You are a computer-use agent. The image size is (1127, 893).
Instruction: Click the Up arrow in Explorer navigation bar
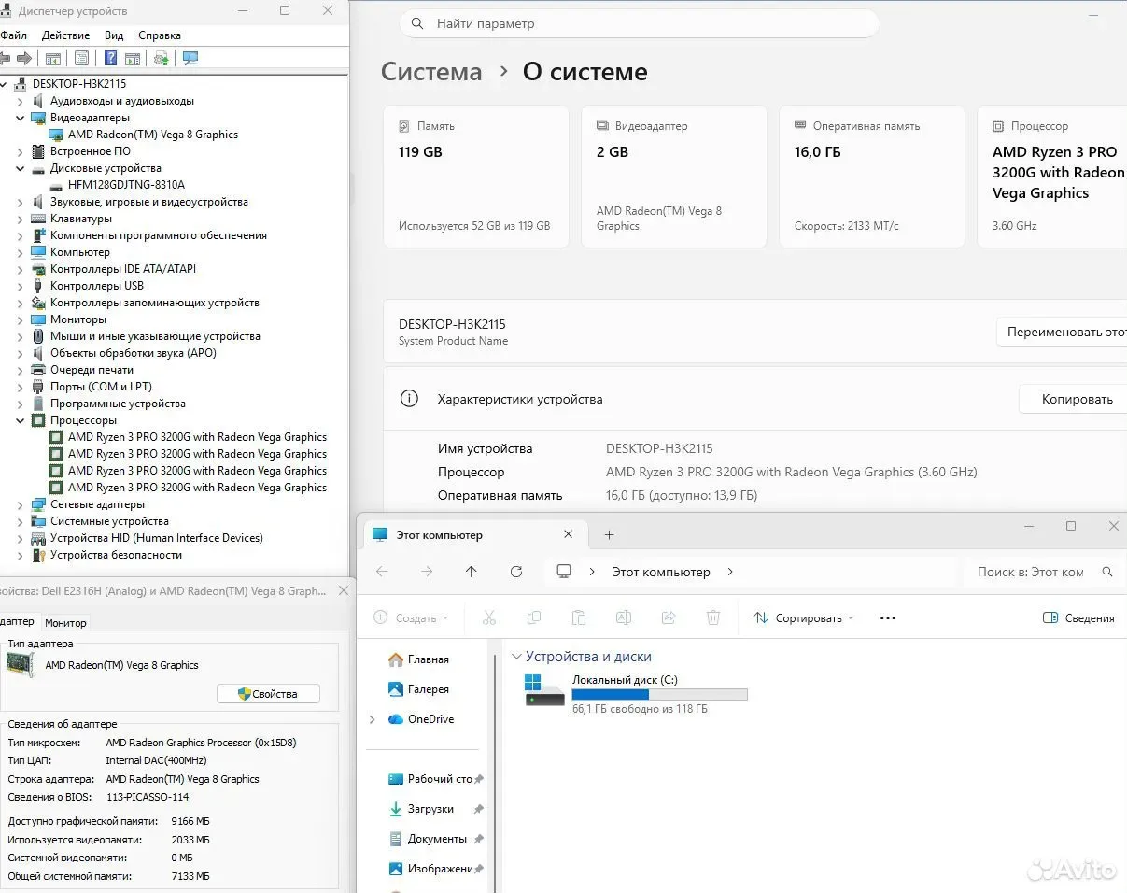coord(472,572)
